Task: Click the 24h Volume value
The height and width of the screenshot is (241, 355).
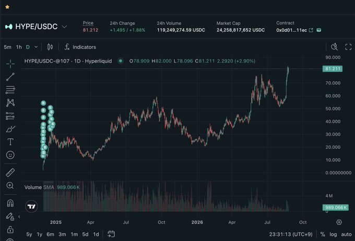Action: click(x=181, y=30)
